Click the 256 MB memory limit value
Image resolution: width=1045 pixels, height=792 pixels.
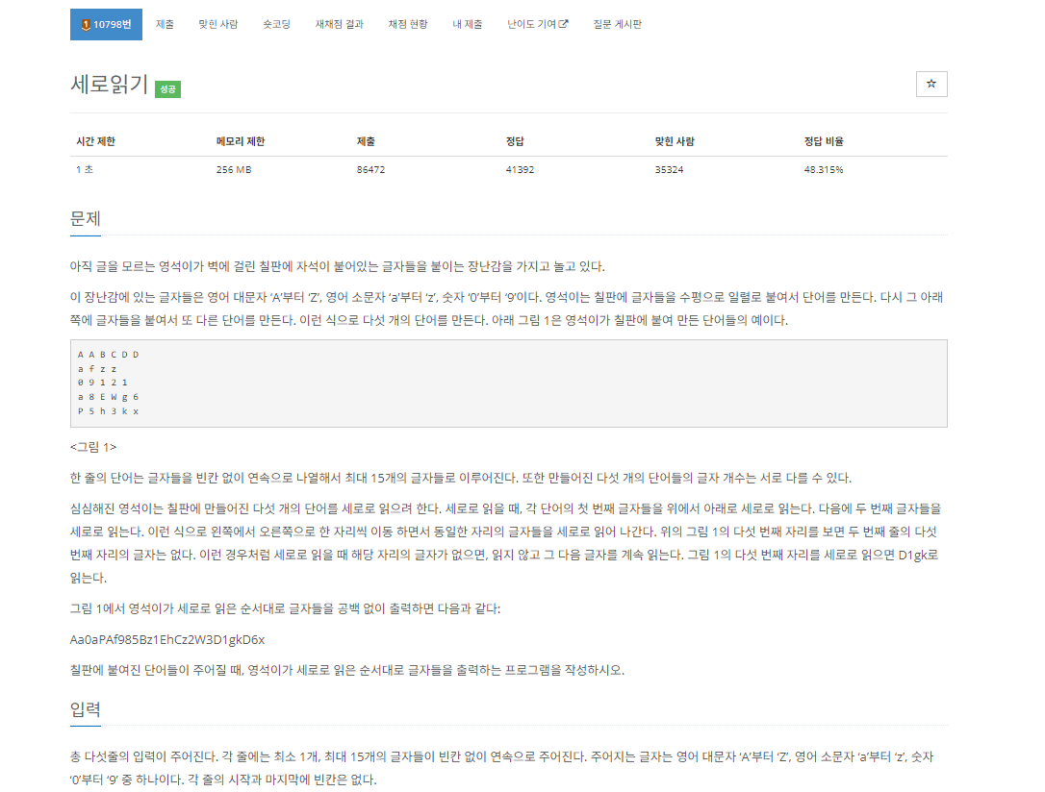tap(234, 170)
